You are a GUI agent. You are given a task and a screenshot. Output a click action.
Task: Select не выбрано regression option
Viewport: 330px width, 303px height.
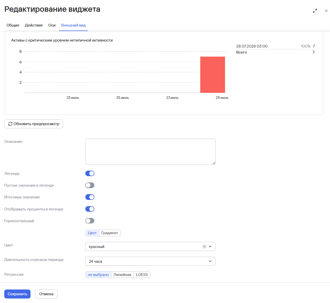point(98,275)
